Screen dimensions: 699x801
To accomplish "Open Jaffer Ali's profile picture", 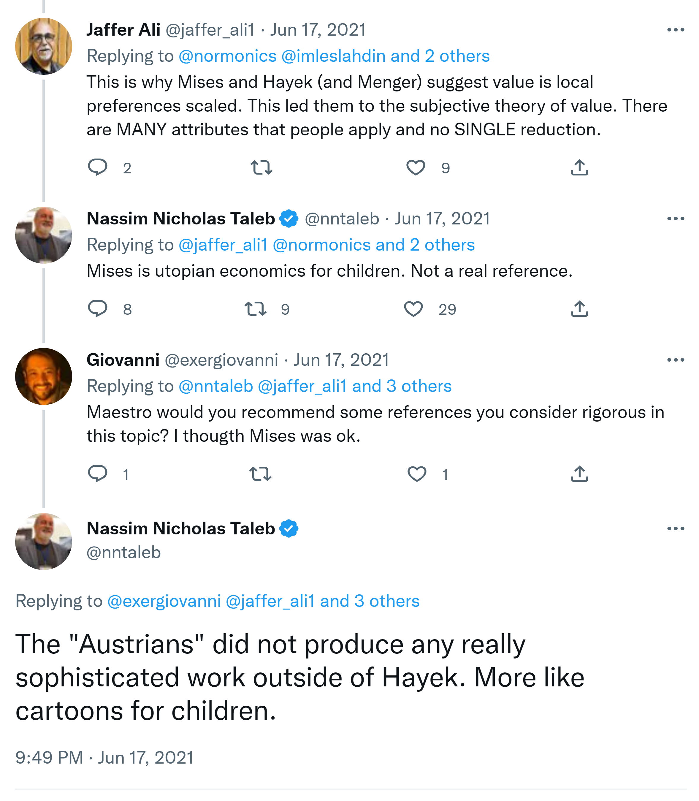I will point(44,46).
